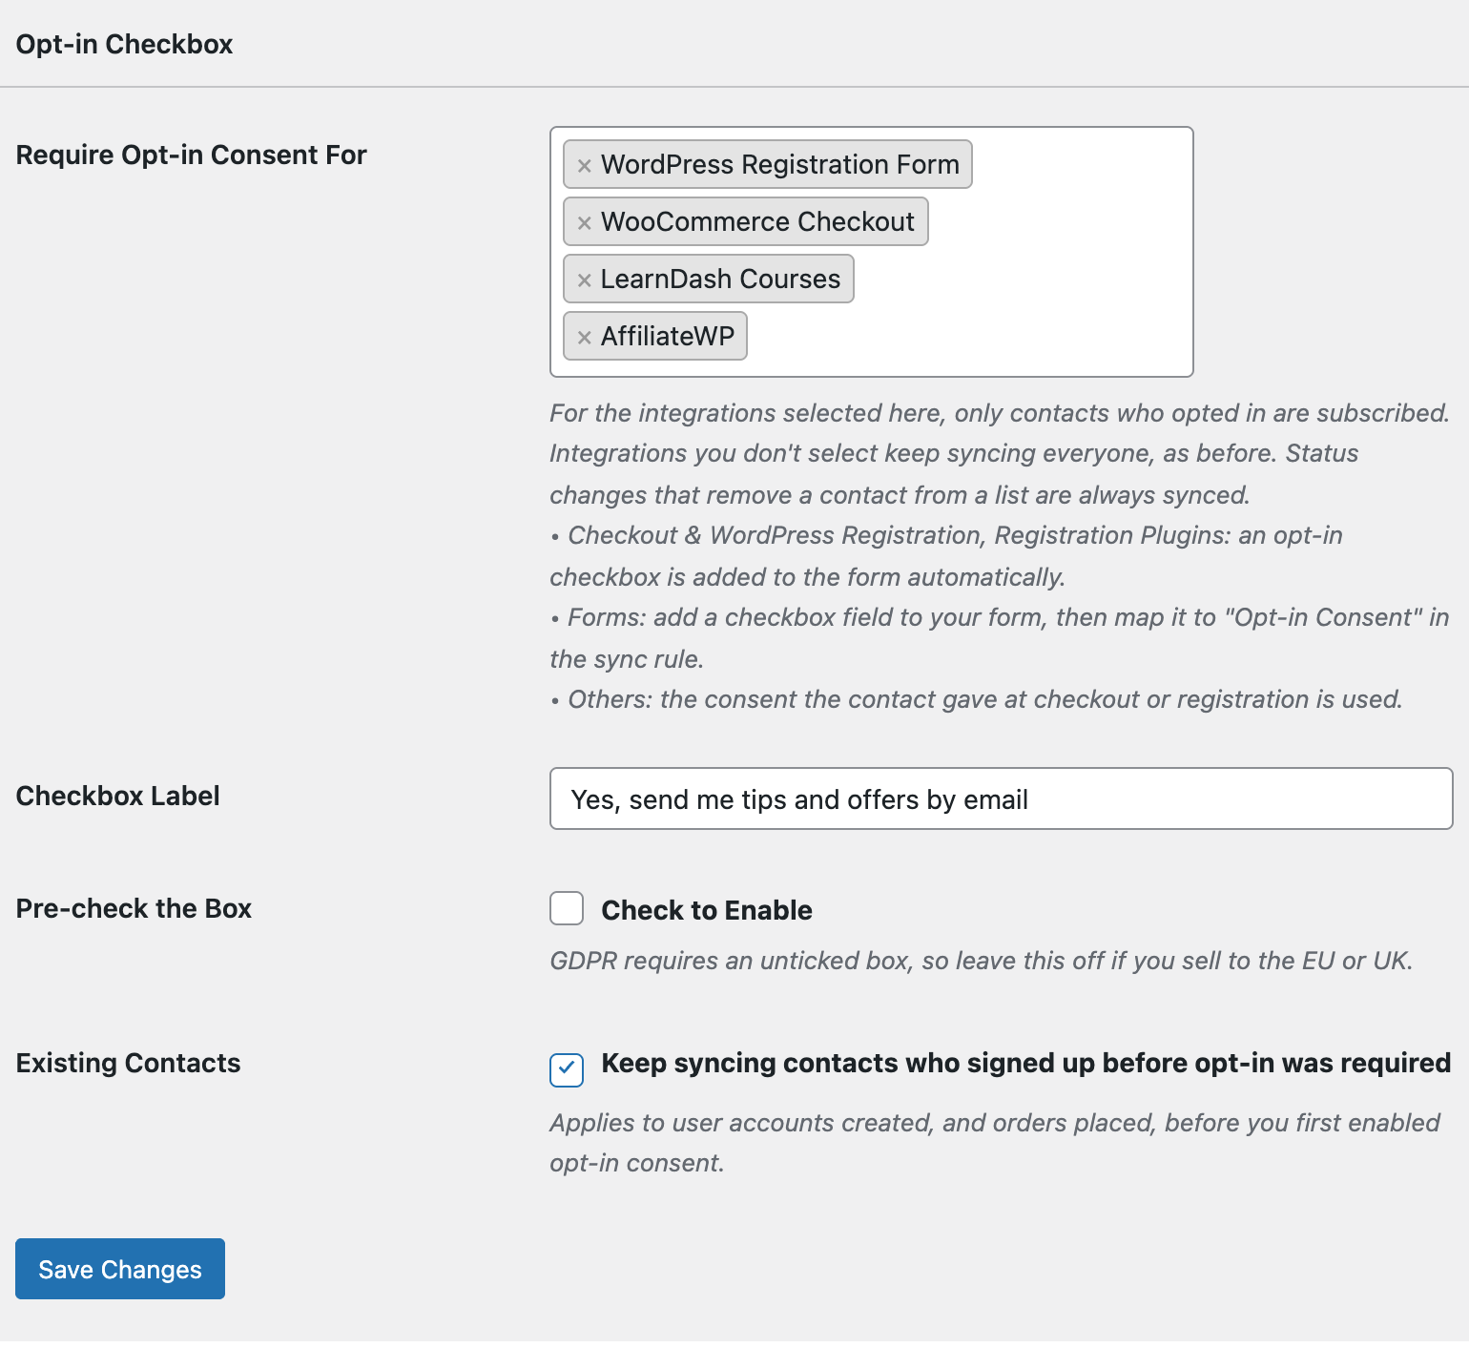The width and height of the screenshot is (1469, 1368).
Task: Click the 'Checkbox Label' field label
Action: tap(117, 796)
